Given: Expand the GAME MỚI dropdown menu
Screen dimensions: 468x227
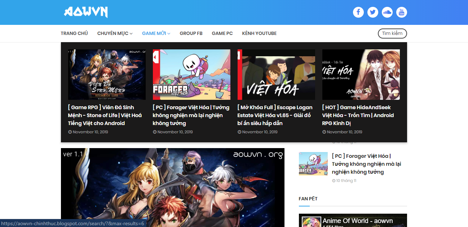Looking at the screenshot, I should click(156, 34).
